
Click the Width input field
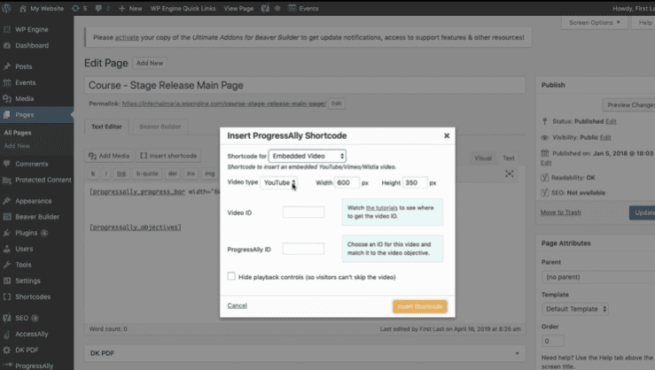coord(347,182)
